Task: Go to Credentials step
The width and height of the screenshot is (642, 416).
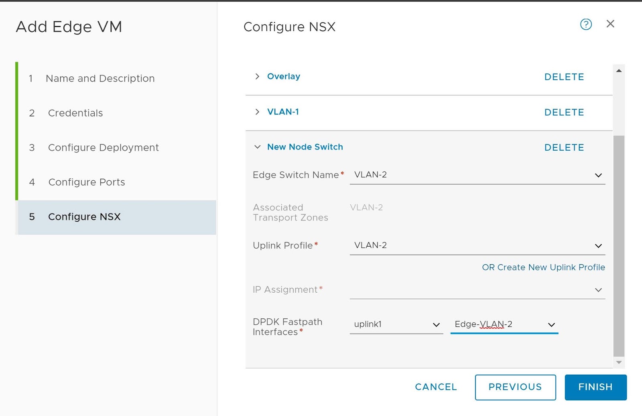Action: point(75,113)
